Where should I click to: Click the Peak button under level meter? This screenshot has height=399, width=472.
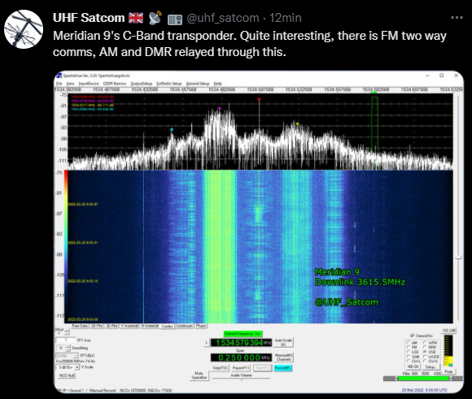point(448,371)
